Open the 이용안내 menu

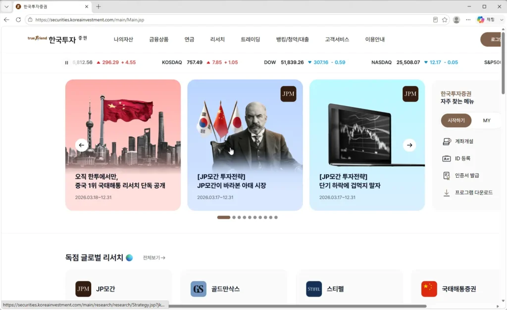pos(375,40)
